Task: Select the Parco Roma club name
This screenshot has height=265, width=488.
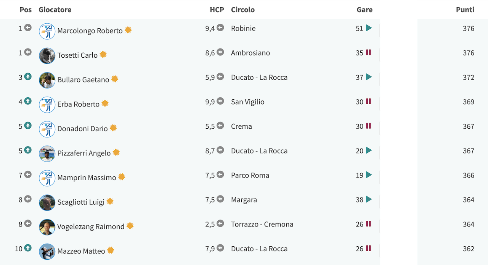Action: 250,175
